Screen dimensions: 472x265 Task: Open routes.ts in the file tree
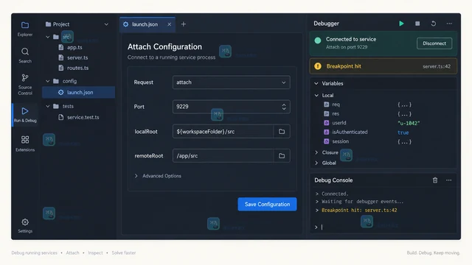click(77, 68)
